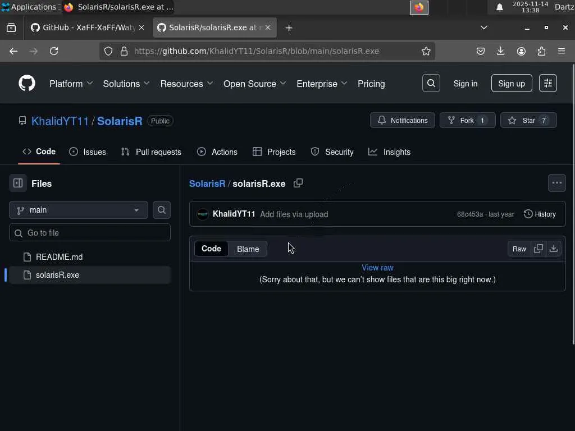Open the Add files via upload commit message
Viewport: 575px width, 431px height.
pyautogui.click(x=294, y=214)
